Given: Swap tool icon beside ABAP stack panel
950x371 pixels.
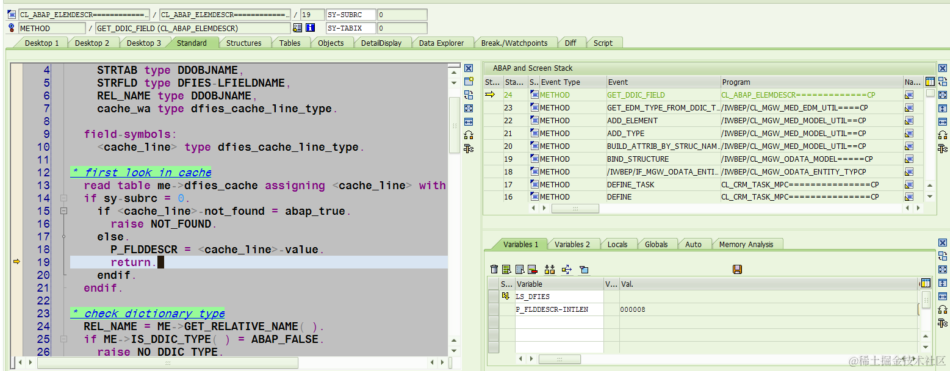Looking at the screenshot, I should pyautogui.click(x=943, y=81).
